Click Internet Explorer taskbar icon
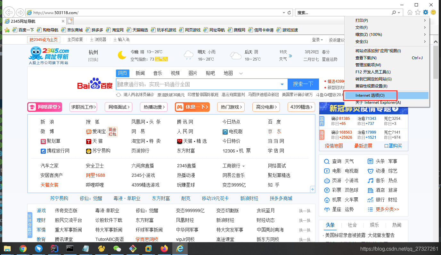This screenshot has width=441, height=255. pos(180,248)
